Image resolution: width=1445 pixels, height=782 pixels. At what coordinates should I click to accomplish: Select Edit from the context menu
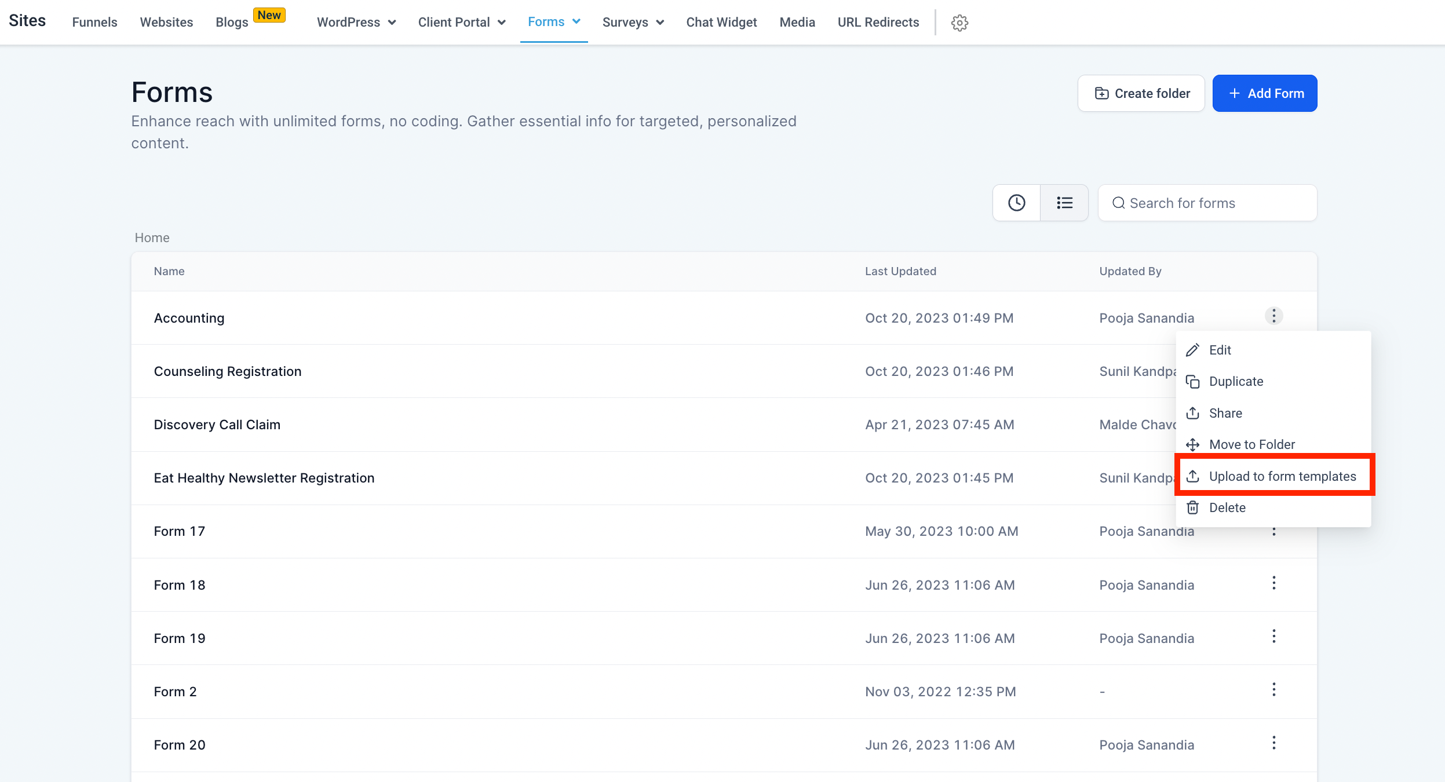(x=1273, y=350)
